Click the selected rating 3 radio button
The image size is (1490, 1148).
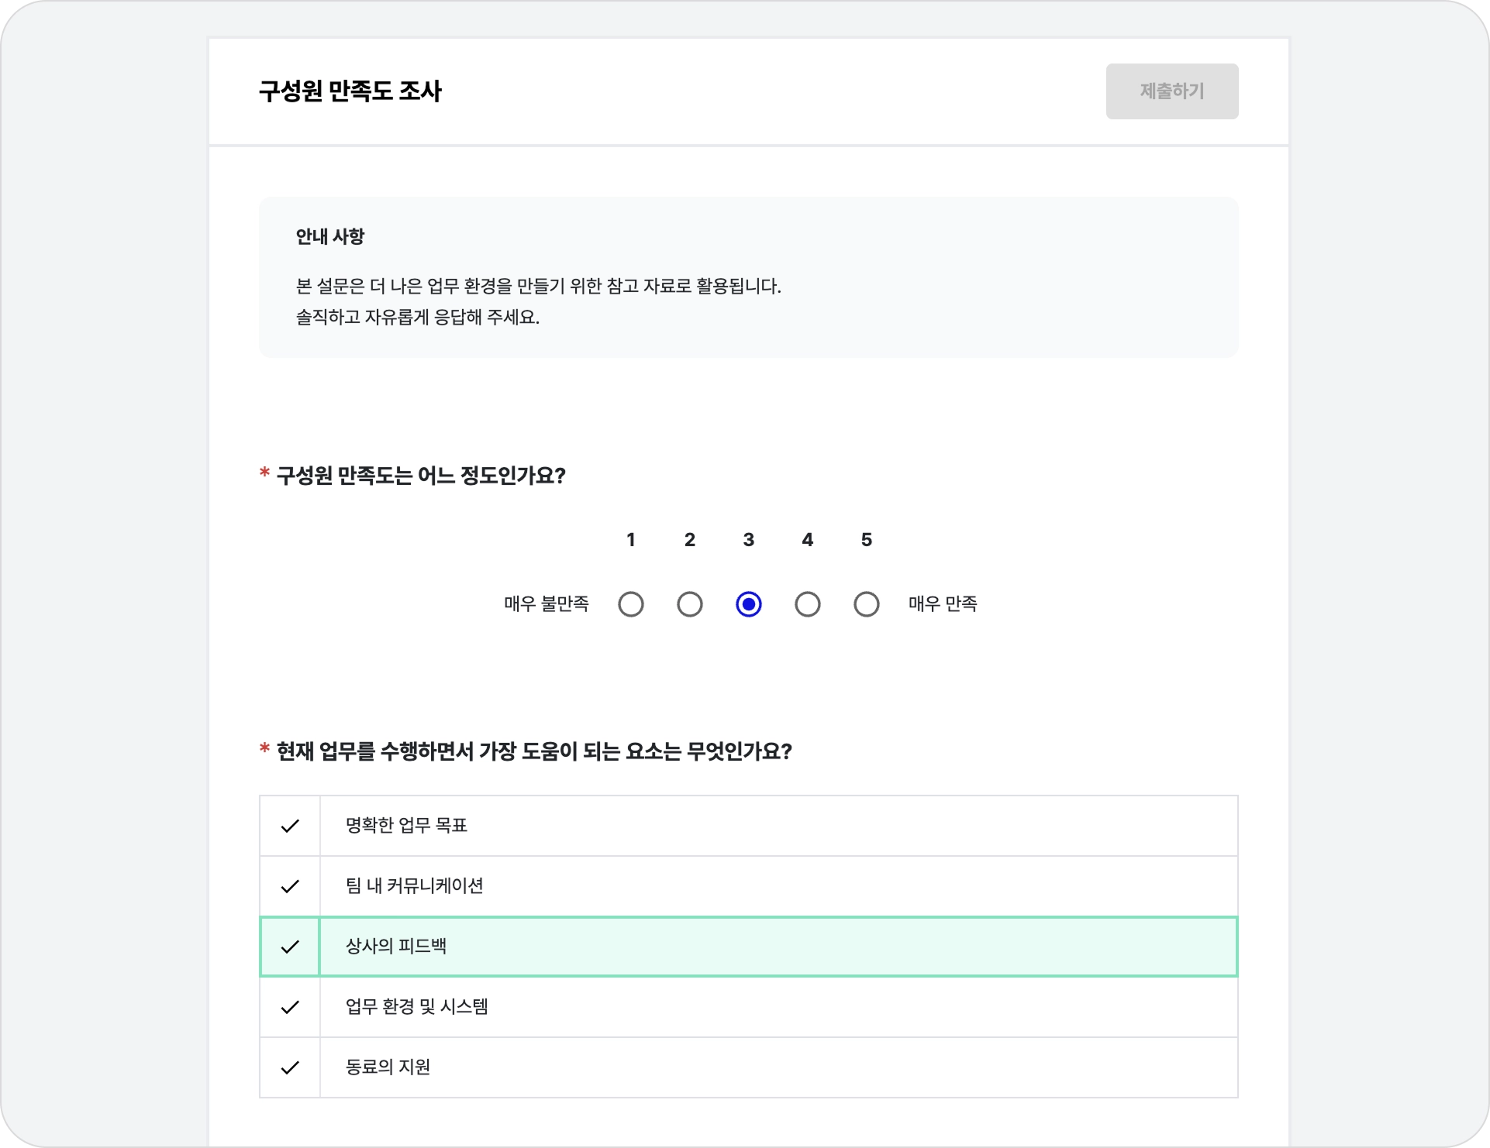[x=749, y=604]
